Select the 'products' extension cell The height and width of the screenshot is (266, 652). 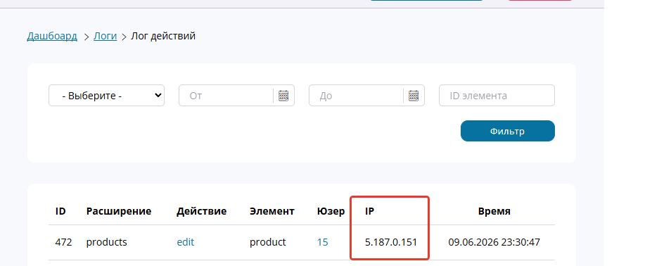click(x=106, y=242)
